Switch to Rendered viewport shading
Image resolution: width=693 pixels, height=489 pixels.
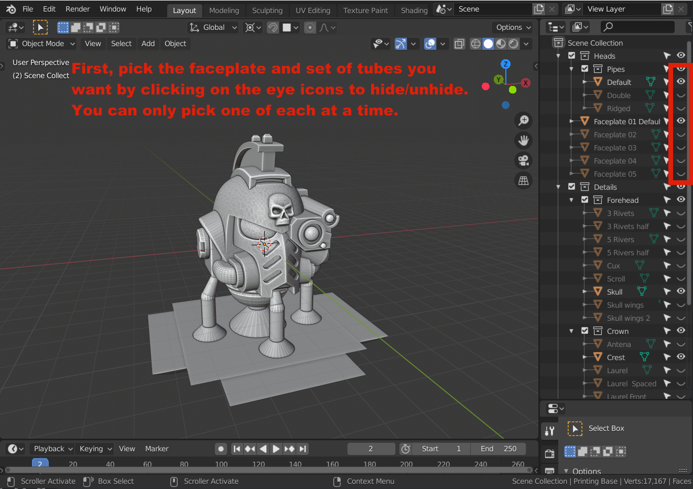(514, 44)
